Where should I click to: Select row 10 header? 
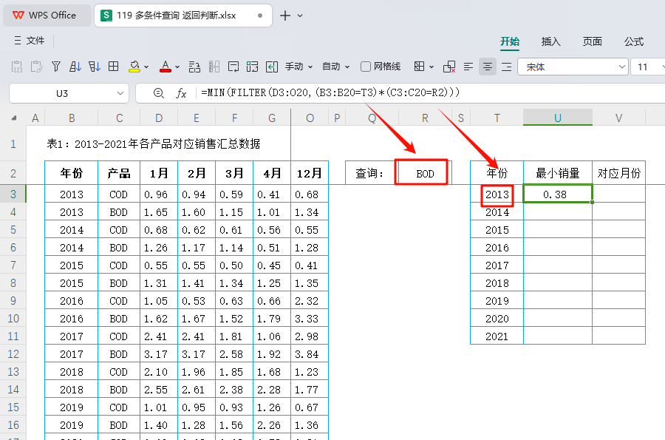[13, 318]
